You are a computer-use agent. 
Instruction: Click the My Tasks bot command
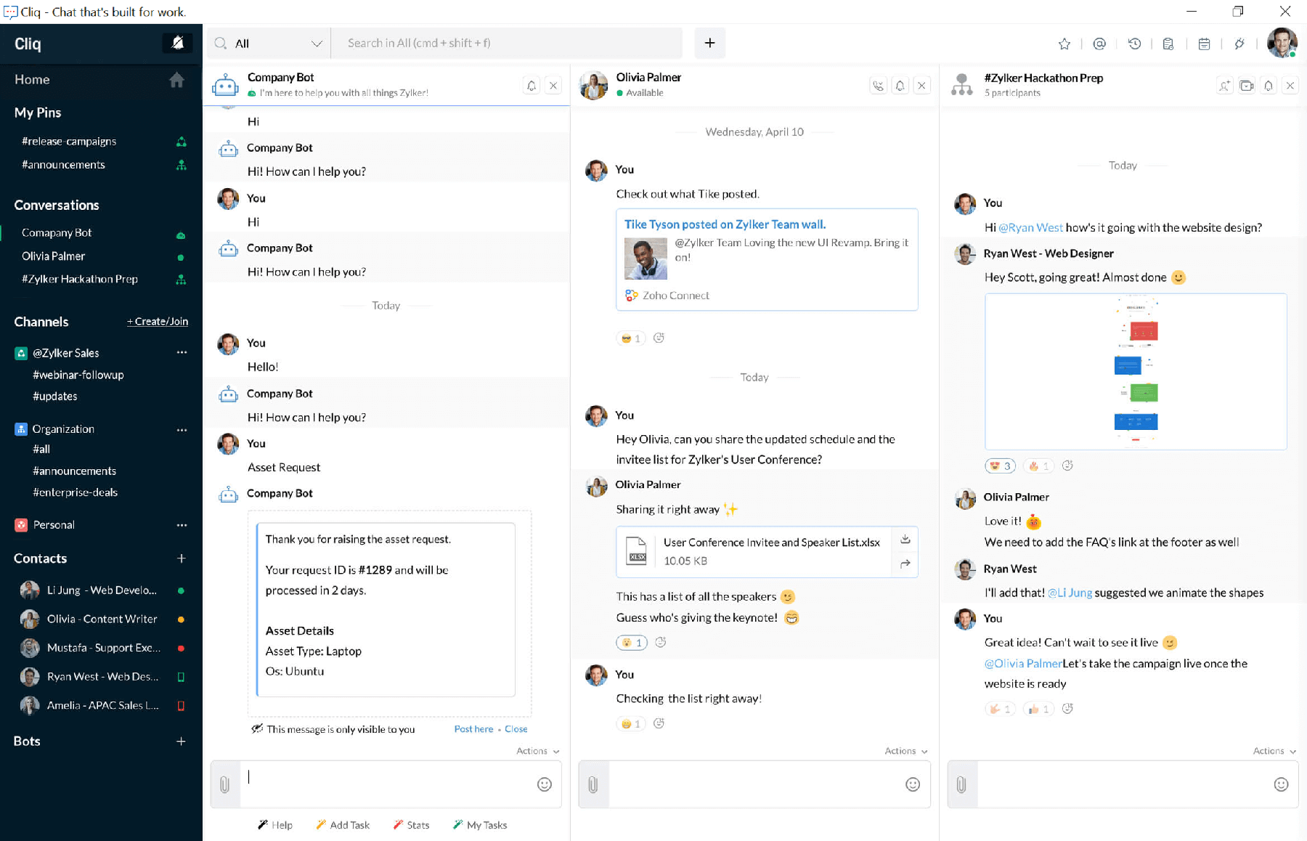pos(479,825)
